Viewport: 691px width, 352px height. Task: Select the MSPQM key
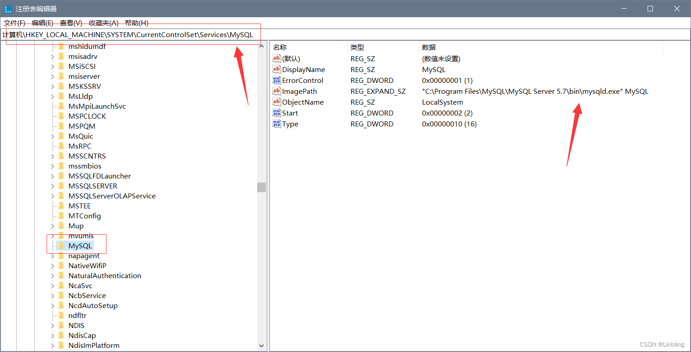click(82, 126)
